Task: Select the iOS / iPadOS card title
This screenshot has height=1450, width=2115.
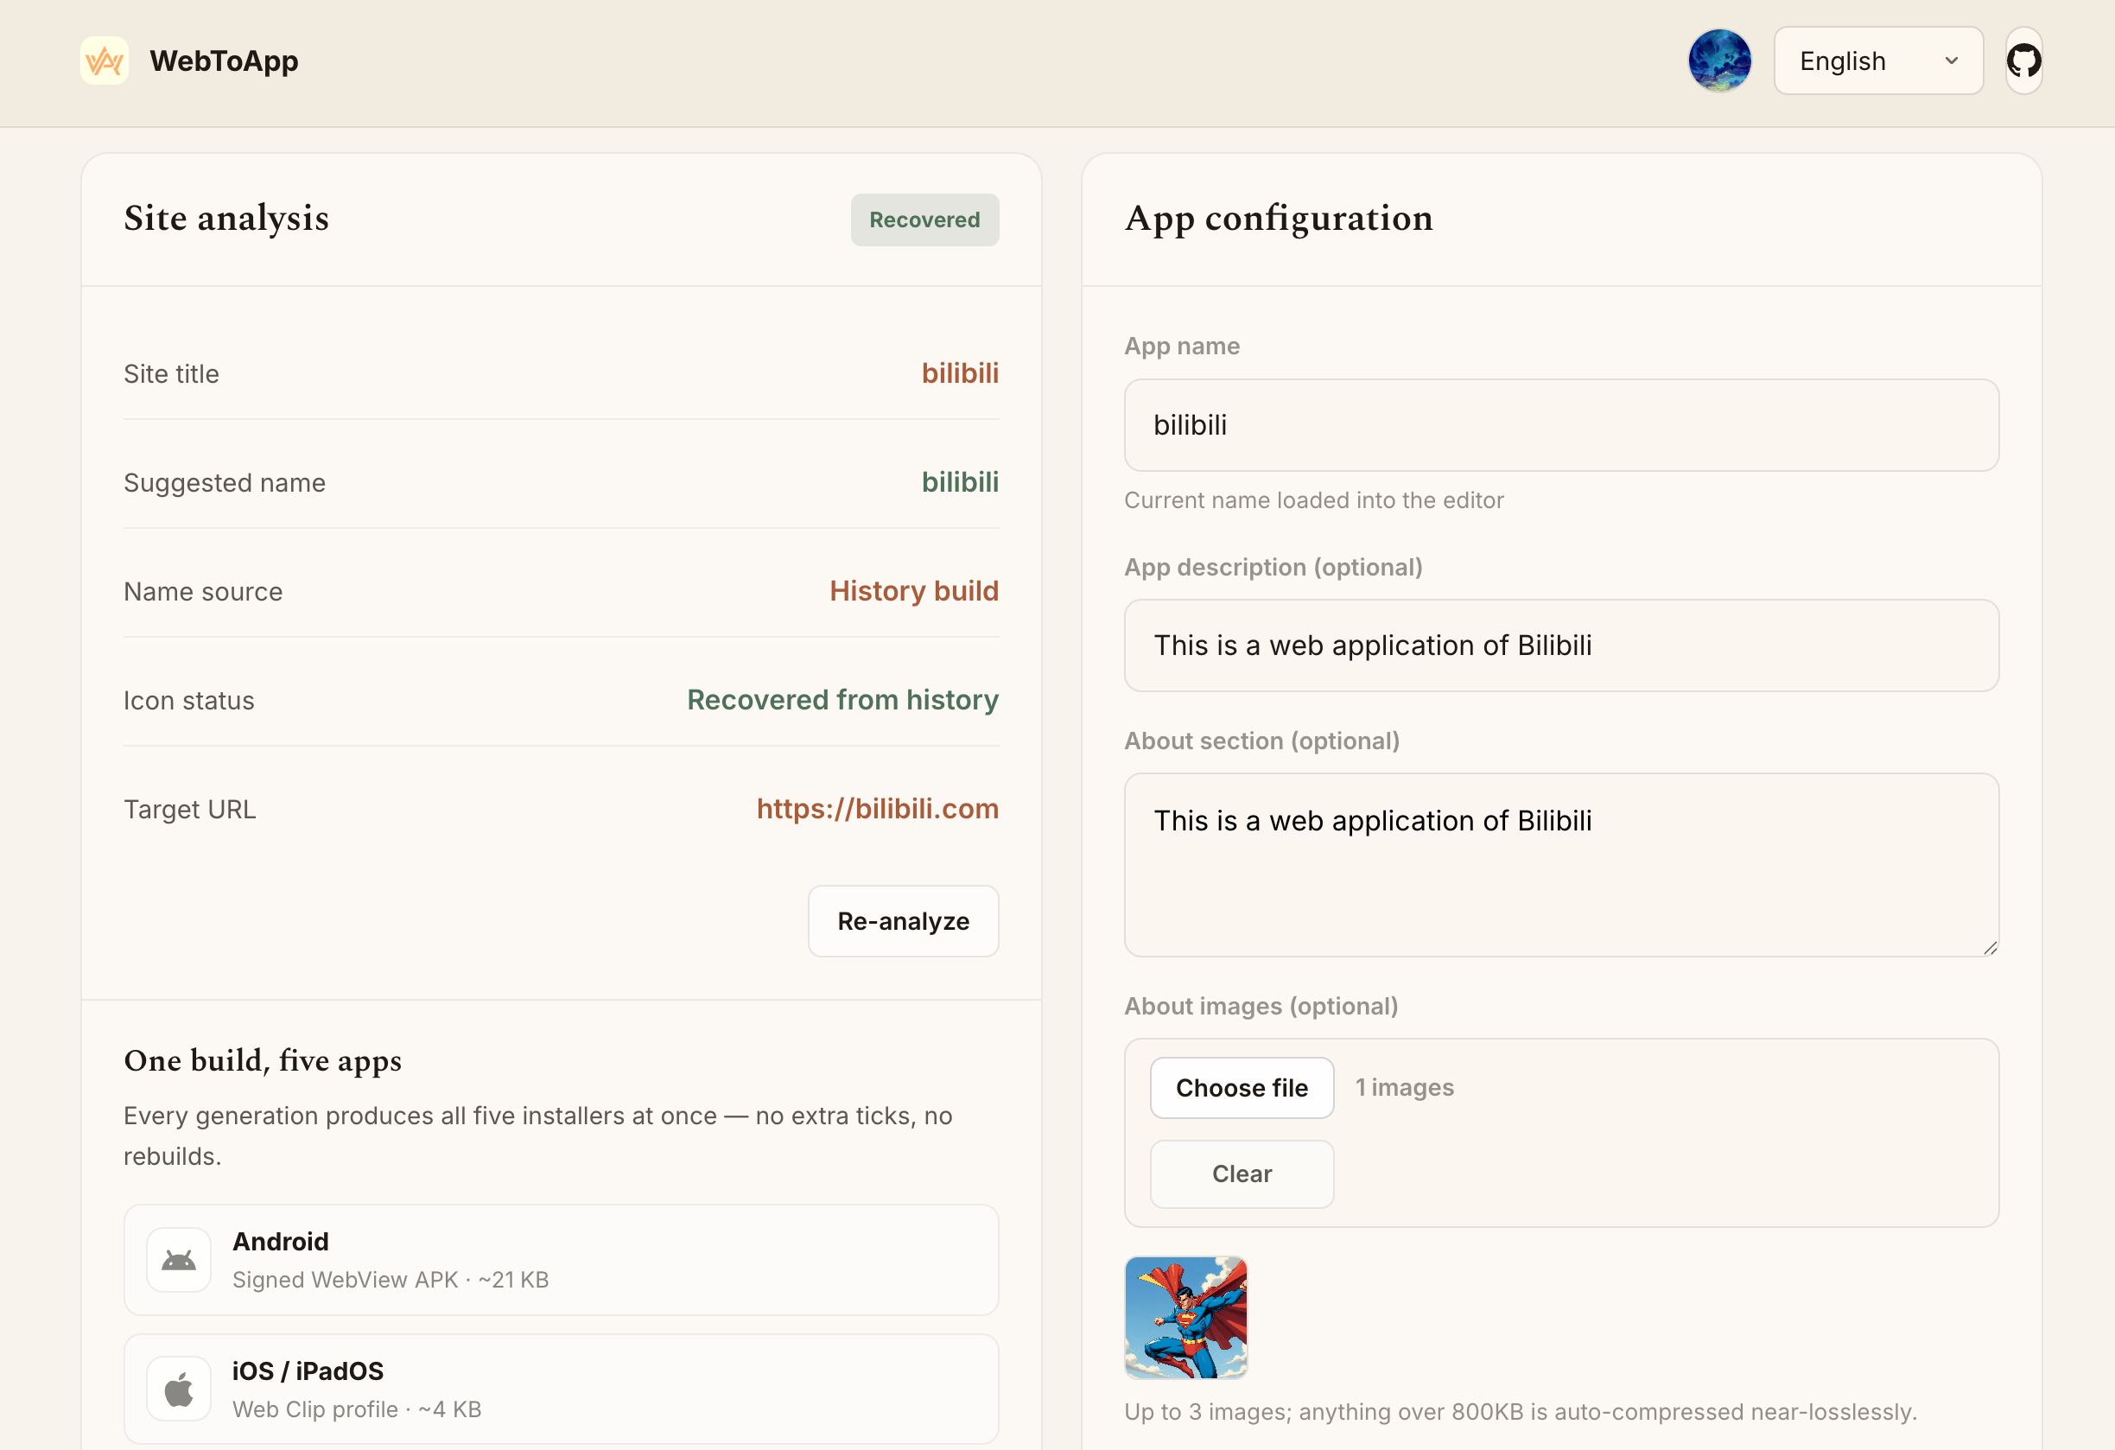Action: (x=308, y=1371)
